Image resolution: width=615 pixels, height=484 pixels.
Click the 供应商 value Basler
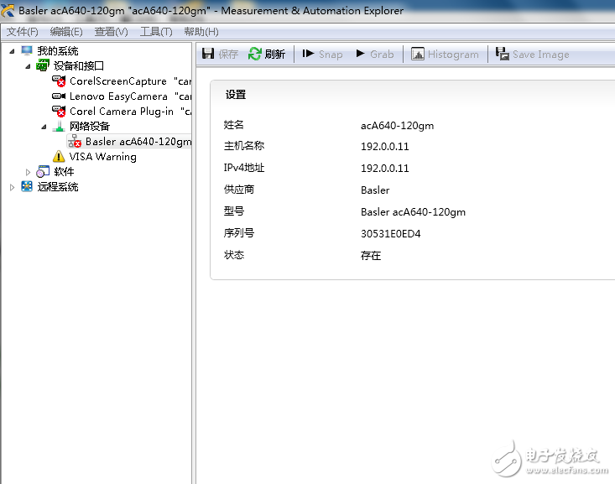click(x=375, y=190)
